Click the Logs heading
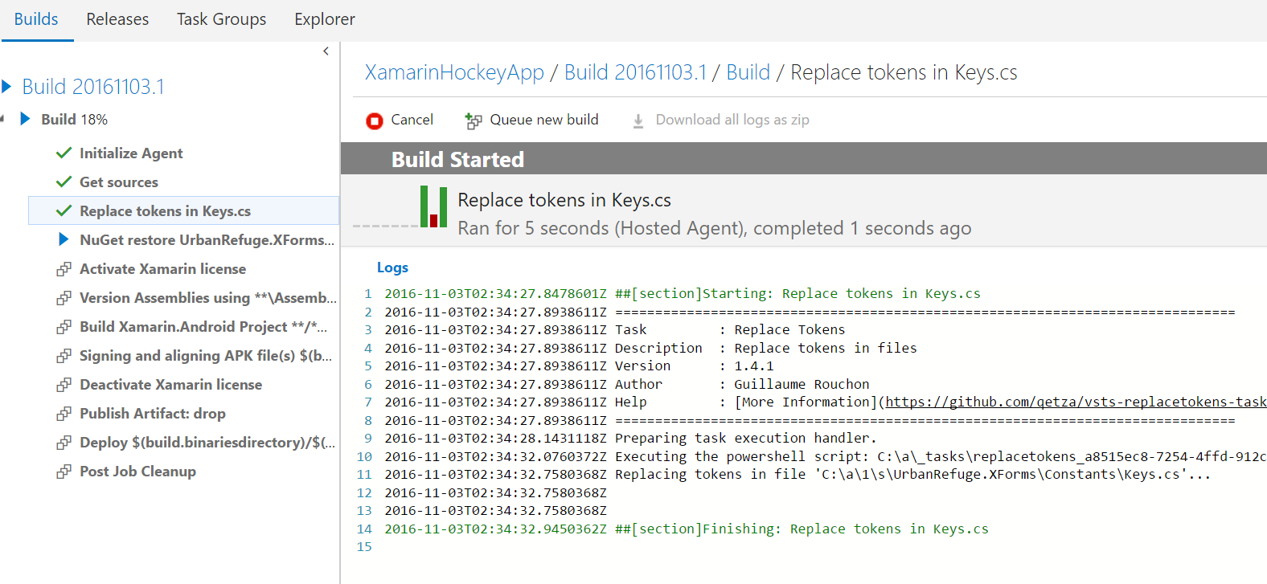Image resolution: width=1267 pixels, height=584 pixels. [392, 267]
